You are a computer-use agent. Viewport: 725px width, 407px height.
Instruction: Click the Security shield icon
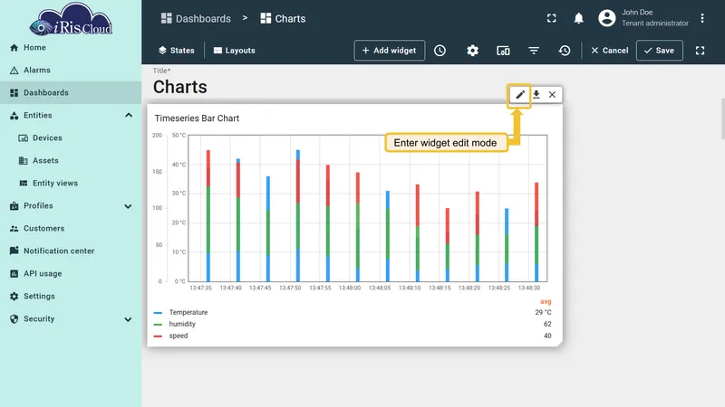point(14,319)
